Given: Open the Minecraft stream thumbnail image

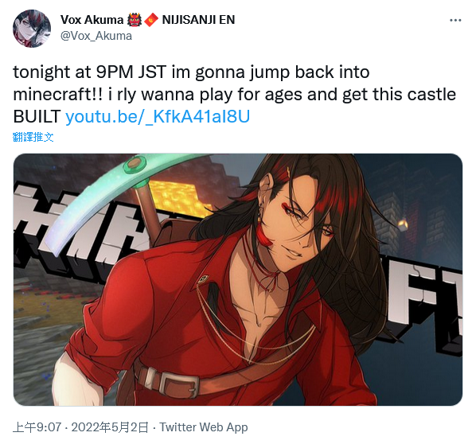Looking at the screenshot, I should (238, 279).
